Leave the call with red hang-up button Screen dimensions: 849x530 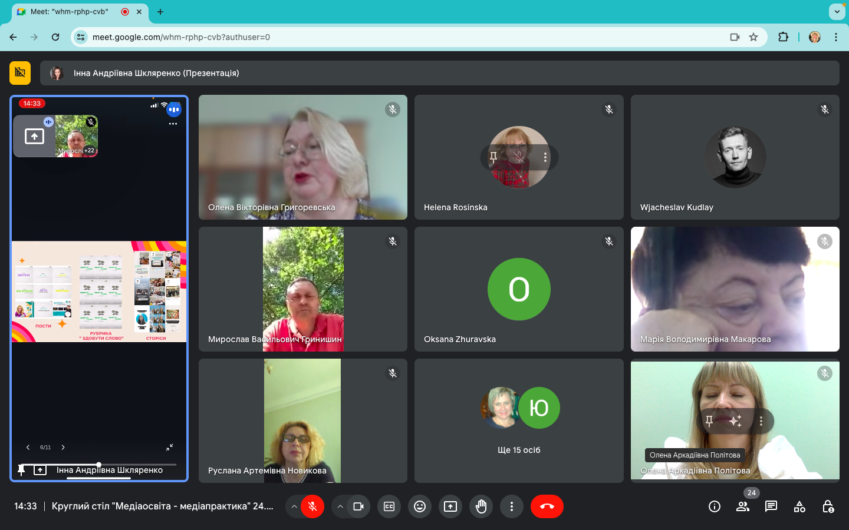[547, 506]
